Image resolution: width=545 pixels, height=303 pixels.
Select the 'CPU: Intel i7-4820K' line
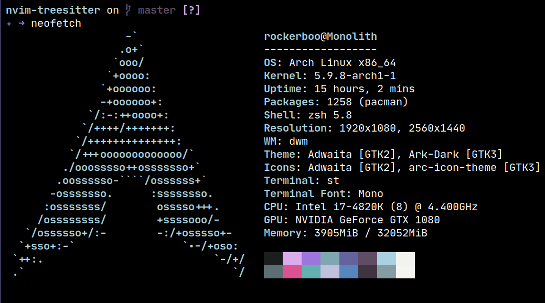[x=370, y=207]
